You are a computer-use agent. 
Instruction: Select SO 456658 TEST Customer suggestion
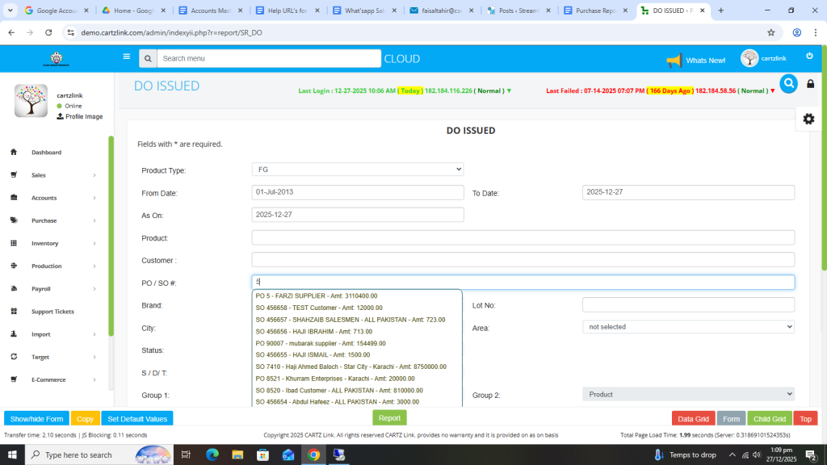click(x=319, y=308)
